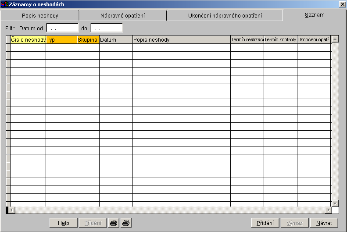Click the 'do' date filter field
This screenshot has width=347, height=232.
coord(107,28)
